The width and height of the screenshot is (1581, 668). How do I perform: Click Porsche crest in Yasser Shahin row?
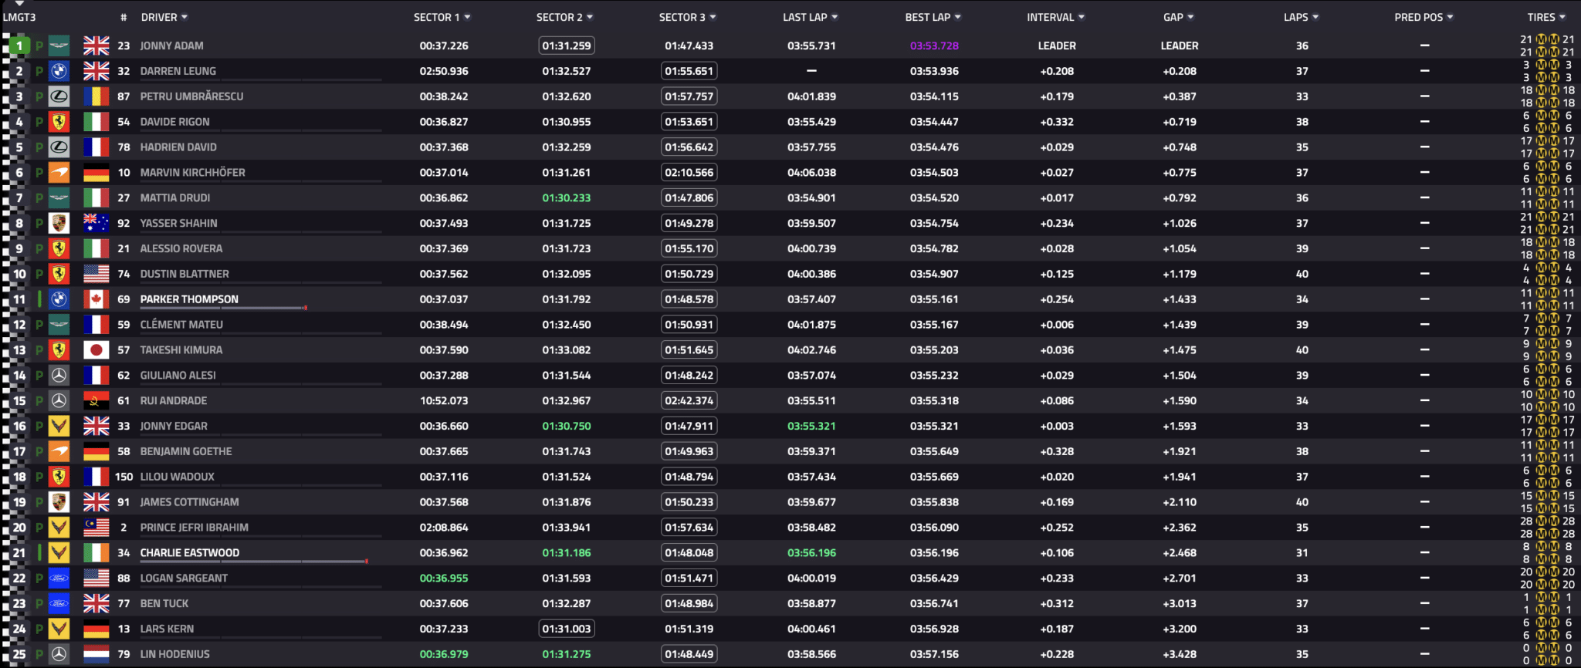59,224
